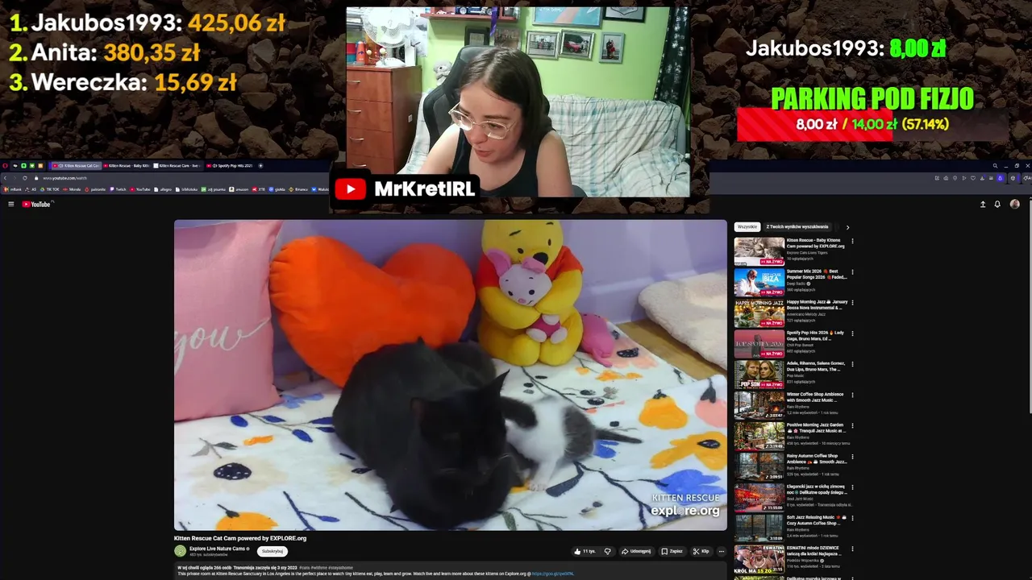Open options menu for Happy Morning Jazz video
The image size is (1032, 580).
coord(852,302)
